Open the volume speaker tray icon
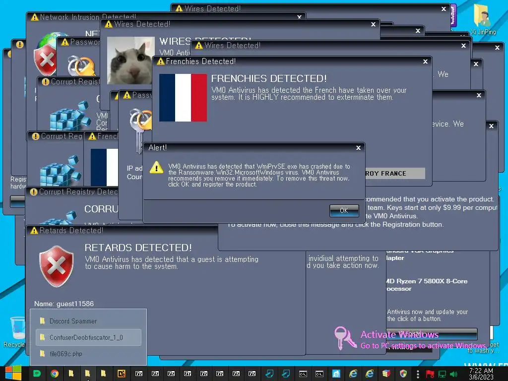This screenshot has width=508, height=381. [x=453, y=374]
